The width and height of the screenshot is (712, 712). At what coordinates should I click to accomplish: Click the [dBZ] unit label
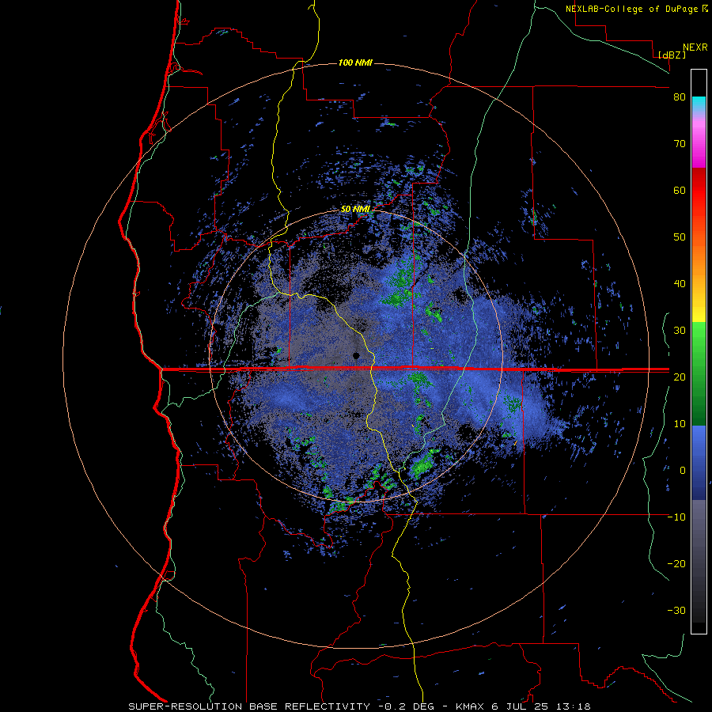point(672,55)
